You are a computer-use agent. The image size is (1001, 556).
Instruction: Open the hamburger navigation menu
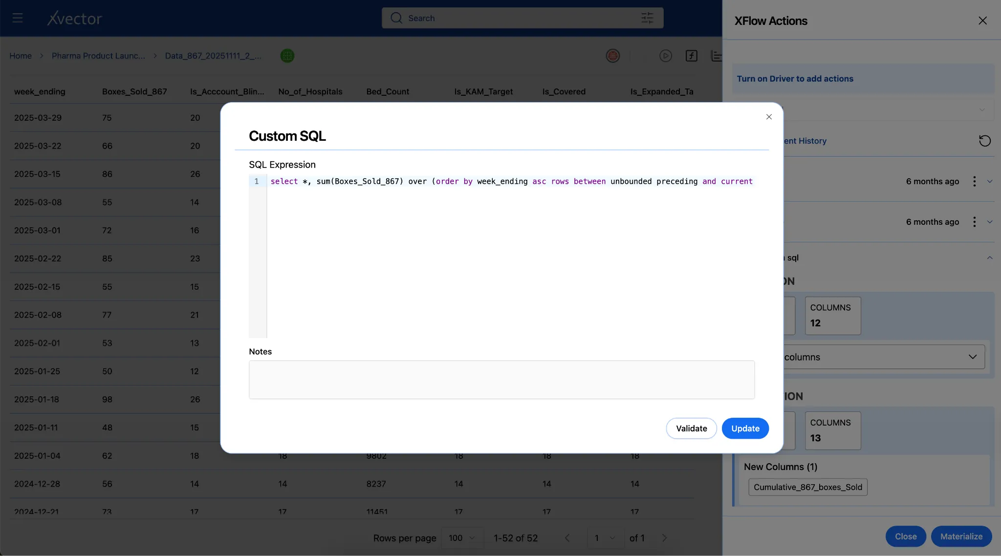(x=18, y=18)
